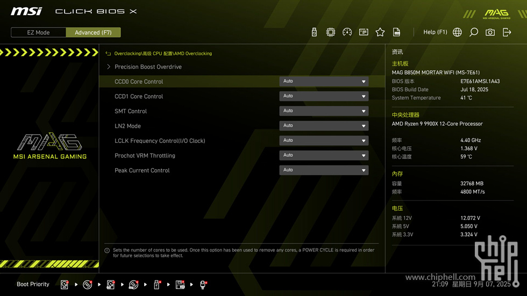This screenshot has height=296, width=527.
Task: Open the CCD0 Core Control dropdown
Action: pyautogui.click(x=324, y=81)
